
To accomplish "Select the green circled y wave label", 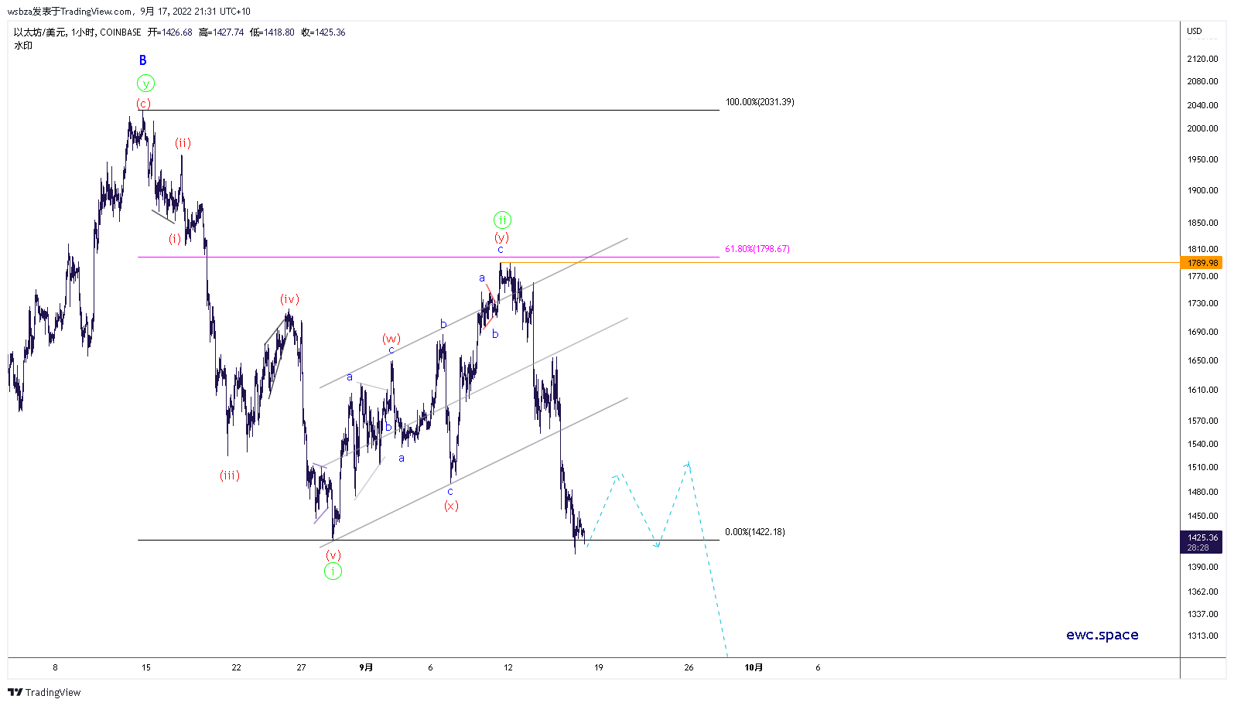I will tap(145, 84).
